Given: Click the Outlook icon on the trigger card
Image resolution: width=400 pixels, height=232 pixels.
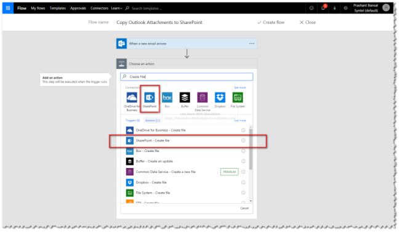Looking at the screenshot, I should (121, 44).
